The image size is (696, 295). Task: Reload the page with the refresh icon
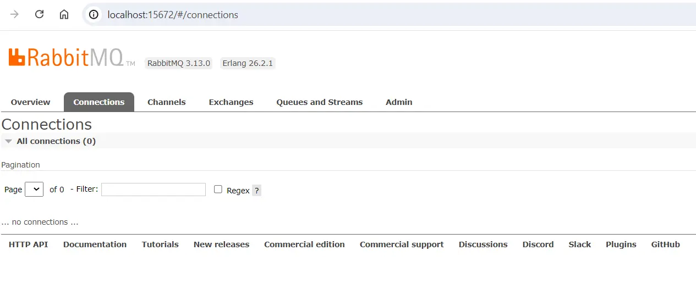coord(39,15)
